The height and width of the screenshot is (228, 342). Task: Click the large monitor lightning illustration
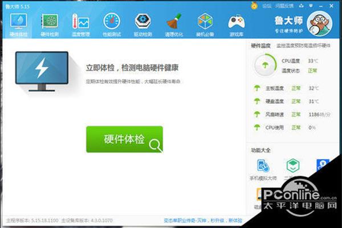[x=42, y=71]
